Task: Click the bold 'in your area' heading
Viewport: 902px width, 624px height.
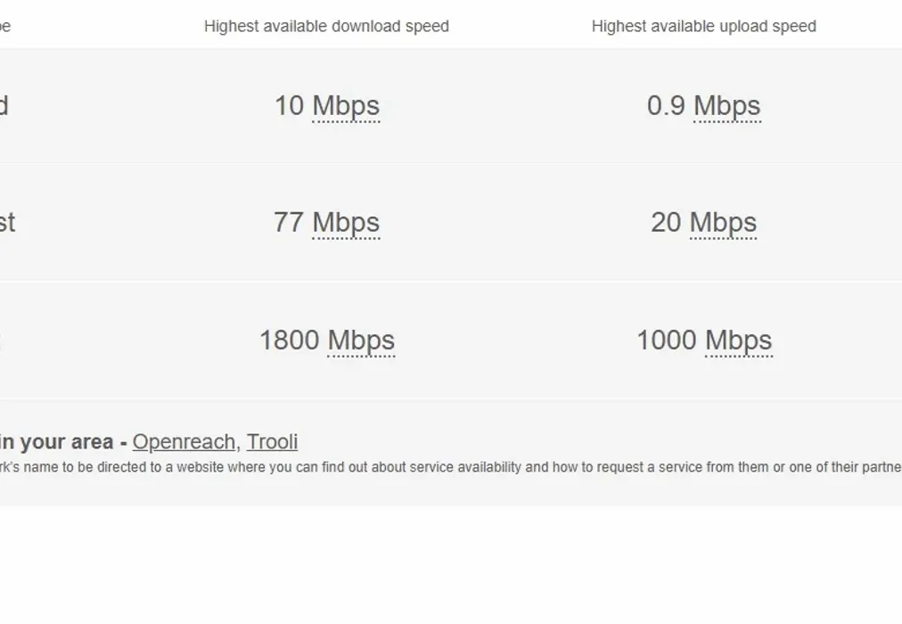Action: (x=57, y=442)
